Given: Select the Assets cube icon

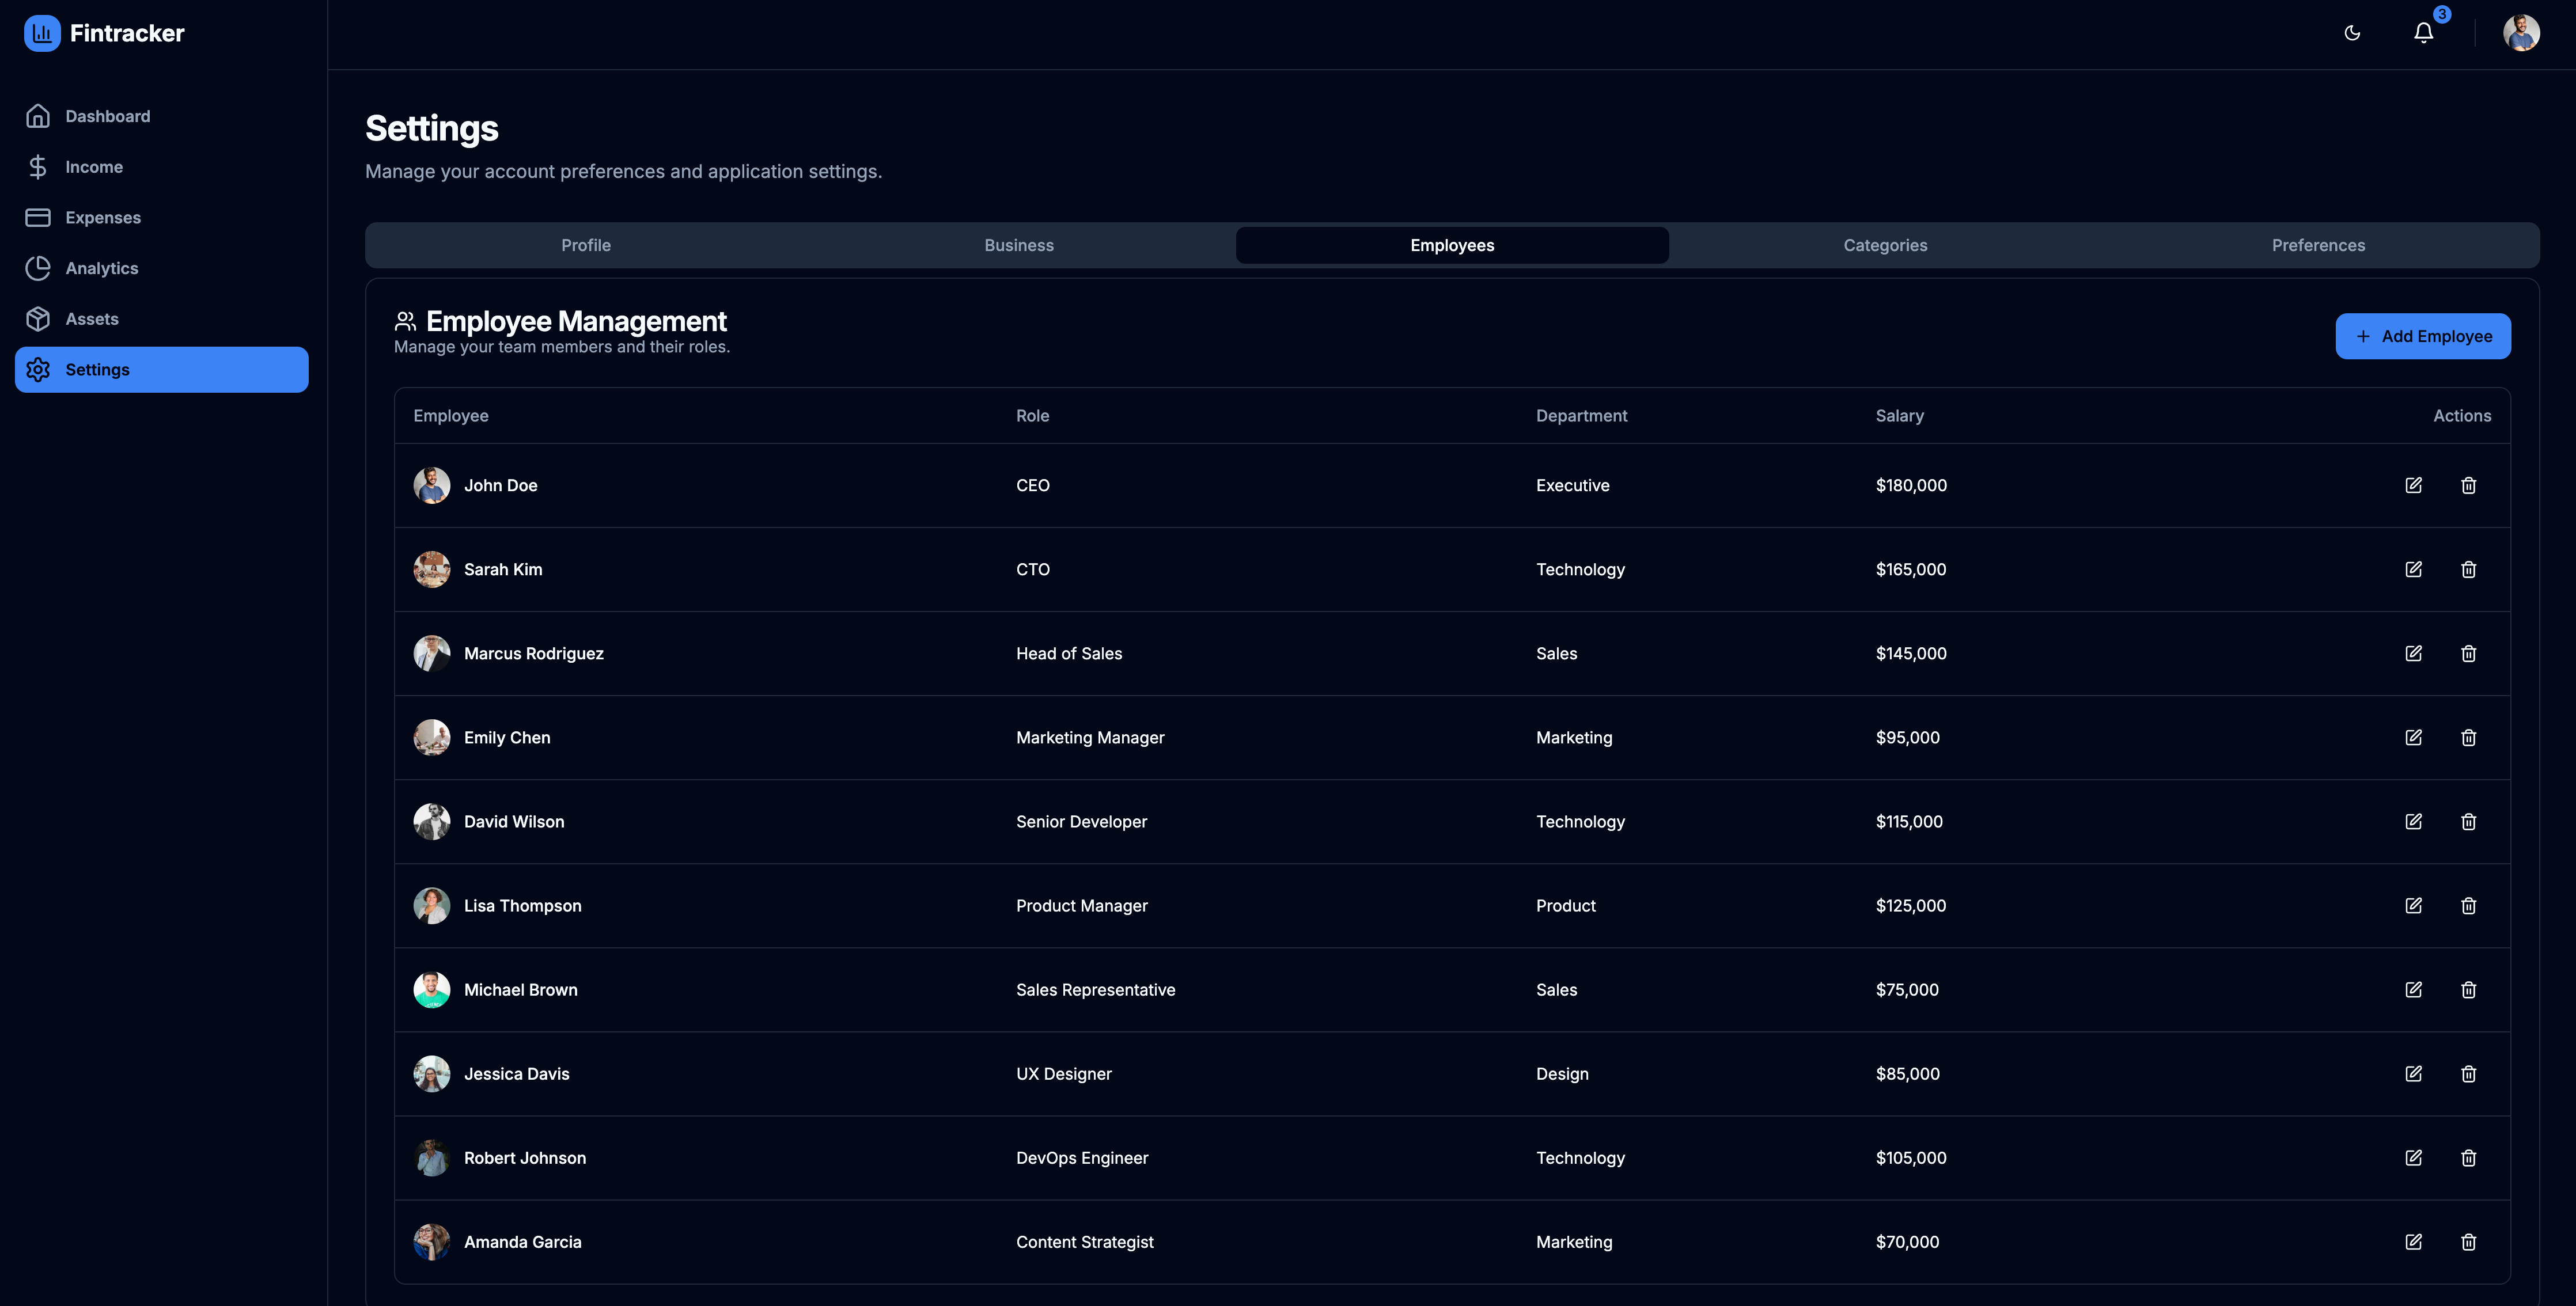Looking at the screenshot, I should [38, 318].
